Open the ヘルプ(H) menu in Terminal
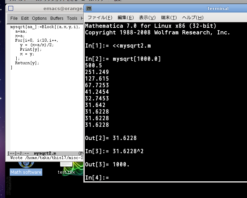Image resolution: width=247 pixels, height=198 pixels. pos(193,17)
